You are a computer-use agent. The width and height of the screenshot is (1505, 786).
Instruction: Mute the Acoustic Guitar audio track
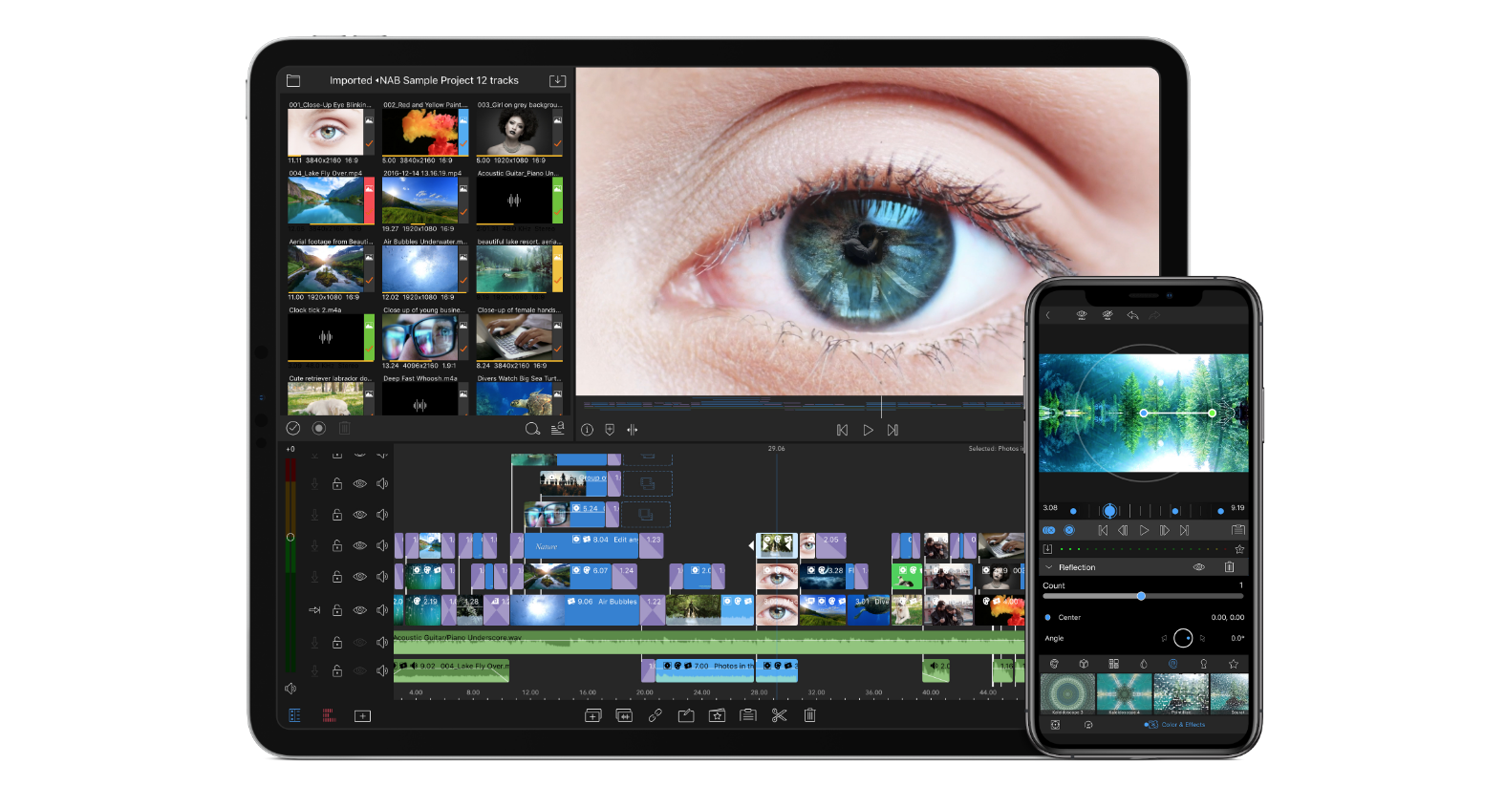coord(382,643)
